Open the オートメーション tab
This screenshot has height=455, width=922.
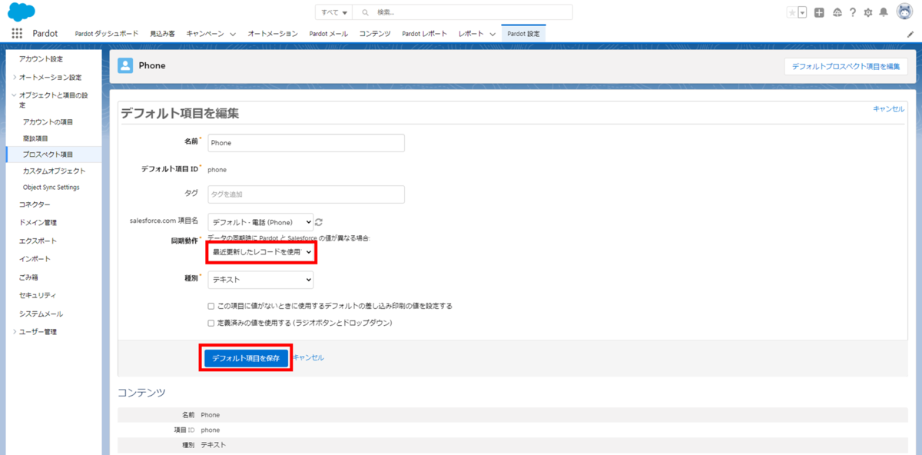pos(273,34)
